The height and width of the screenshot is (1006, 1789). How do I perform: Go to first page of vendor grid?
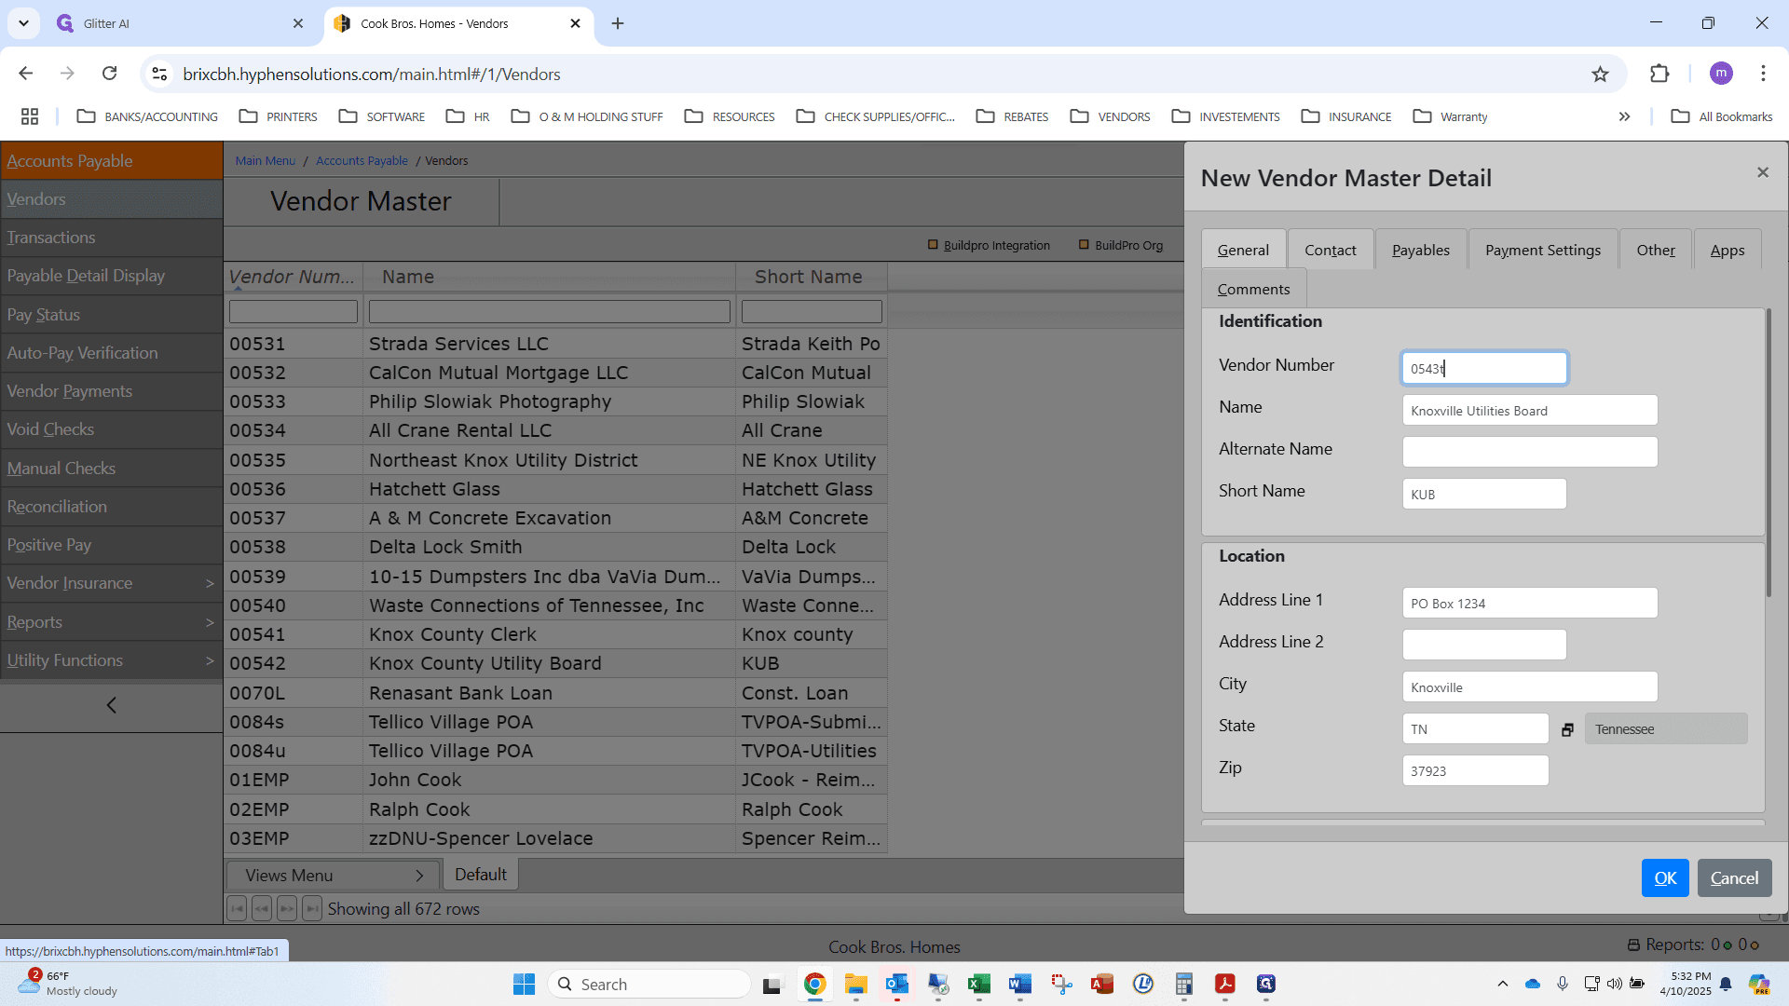[x=237, y=908]
